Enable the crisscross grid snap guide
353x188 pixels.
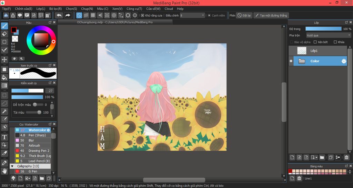tap(93, 15)
